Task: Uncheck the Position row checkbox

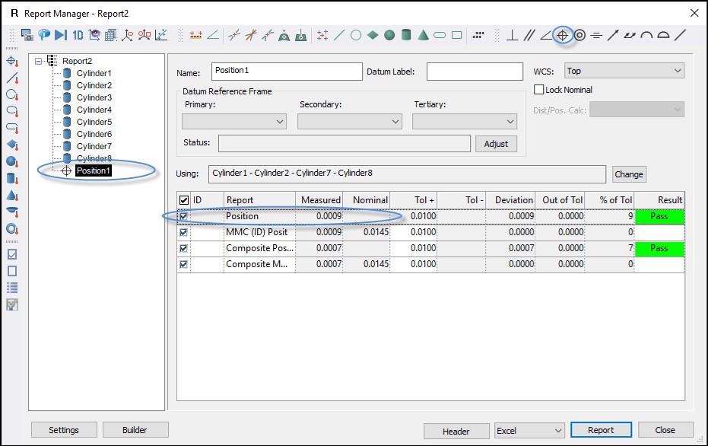Action: 183,216
